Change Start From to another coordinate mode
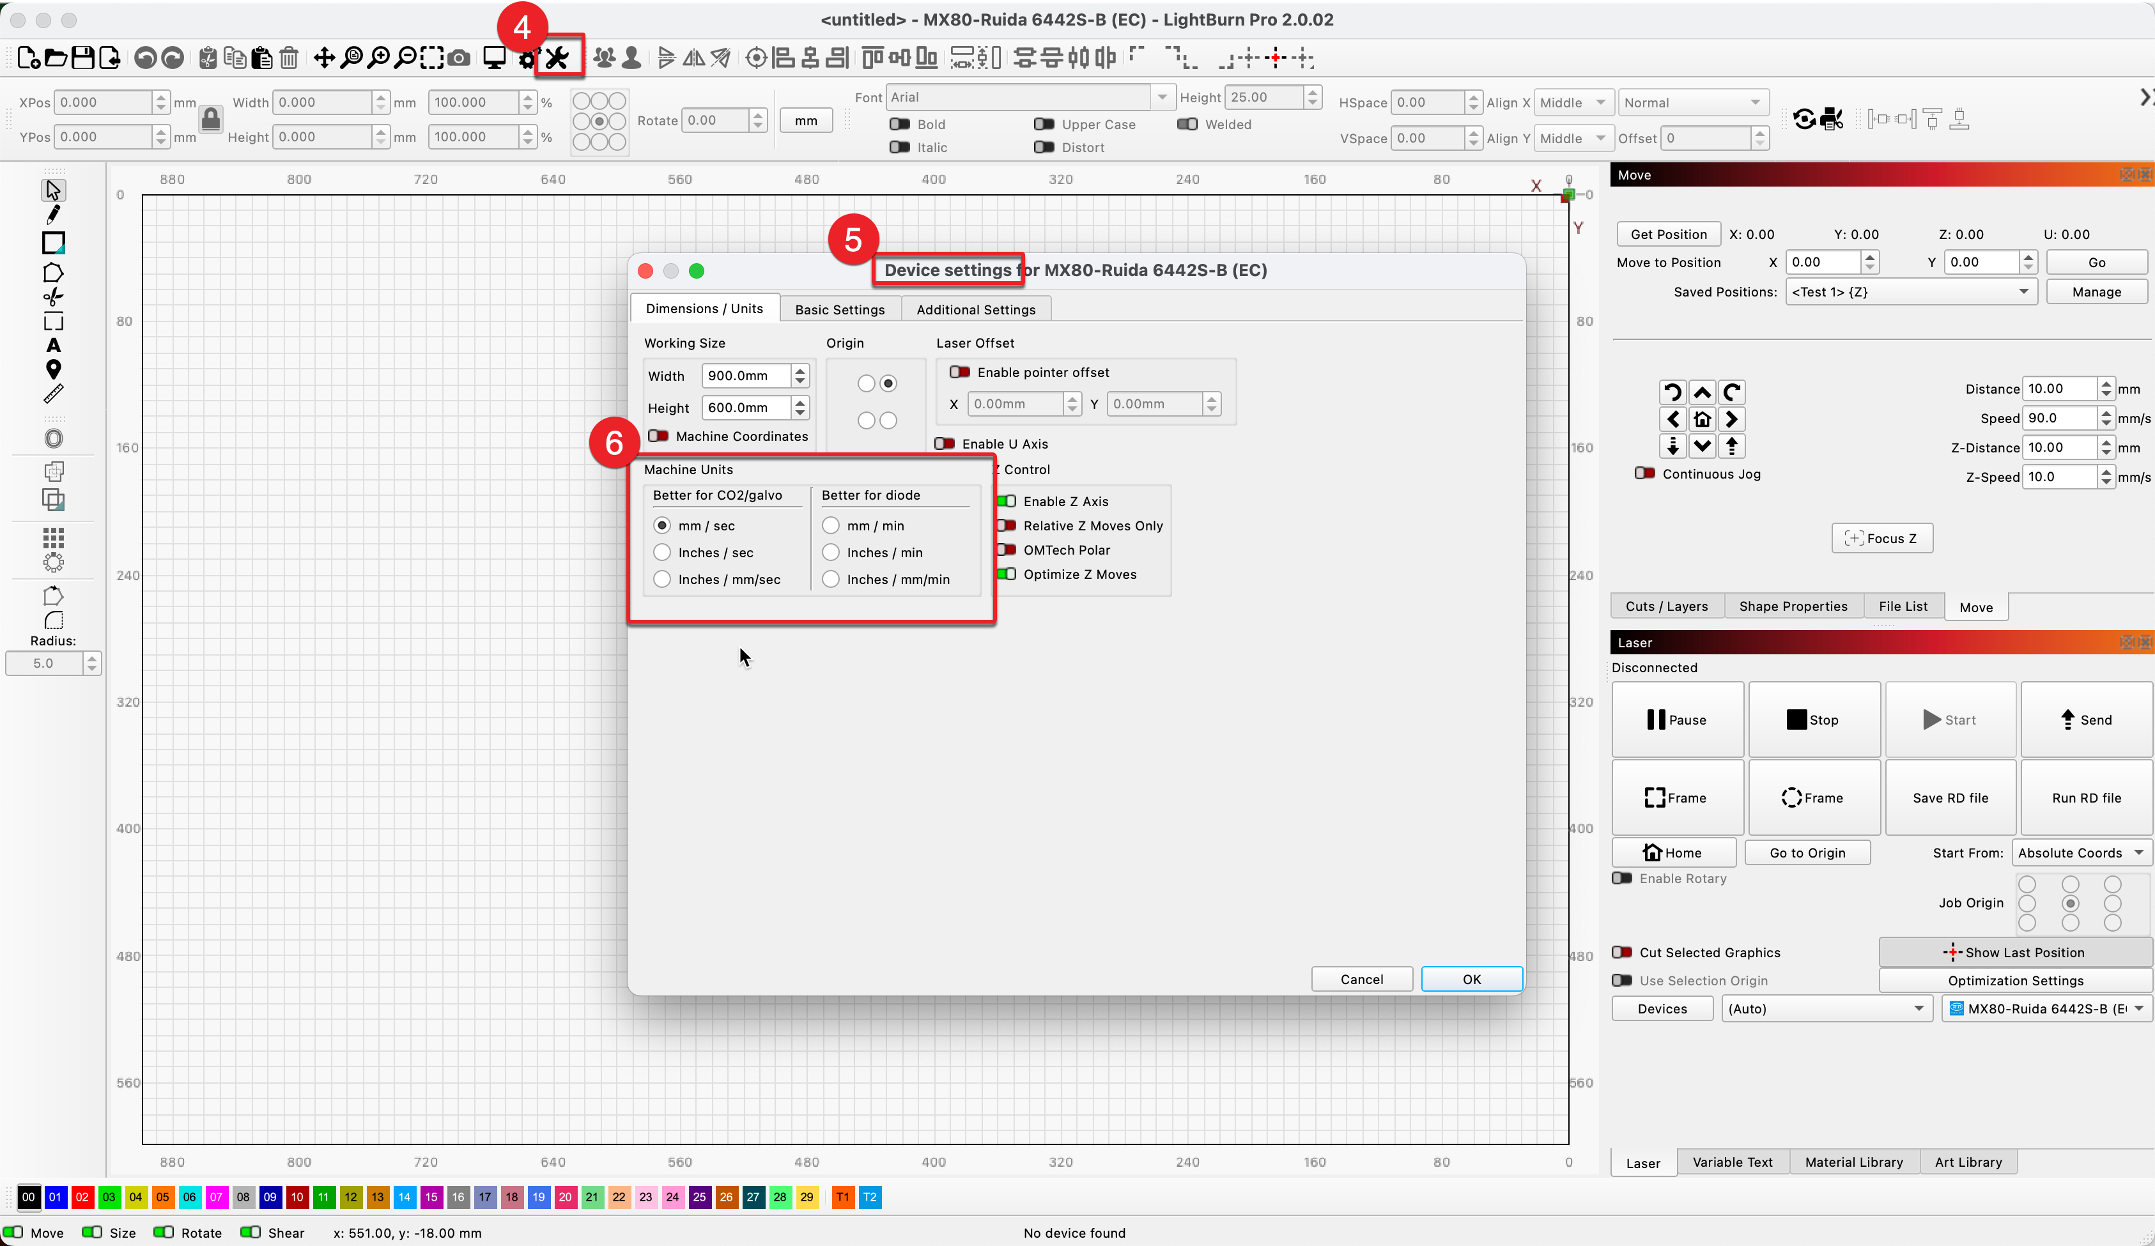Image resolution: width=2155 pixels, height=1246 pixels. (2082, 852)
